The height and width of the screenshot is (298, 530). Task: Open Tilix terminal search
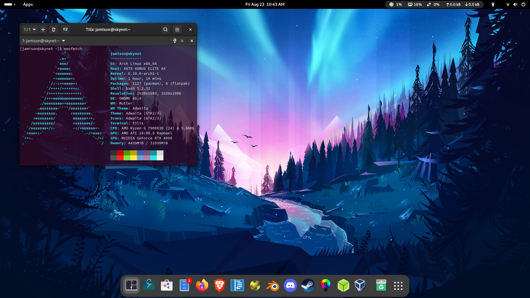pos(165,30)
